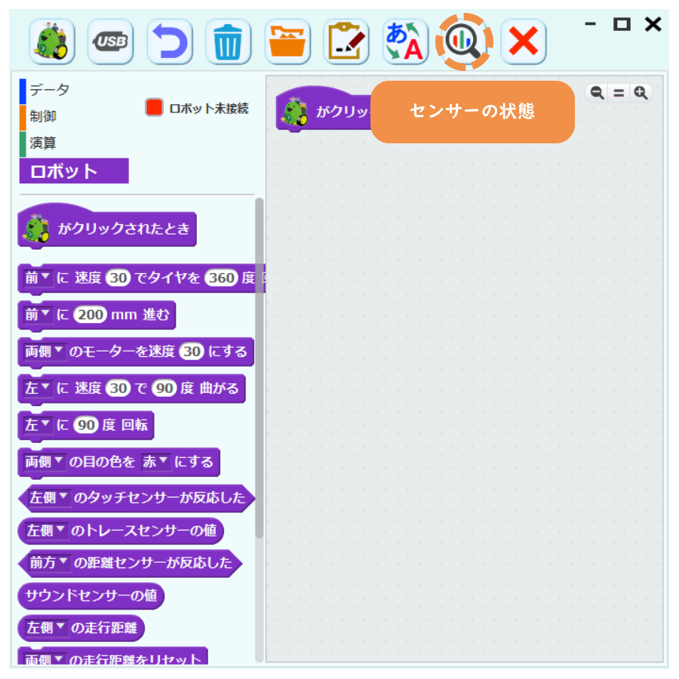The width and height of the screenshot is (679, 679).
Task: Zoom in the workspace
Action: pyautogui.click(x=641, y=93)
